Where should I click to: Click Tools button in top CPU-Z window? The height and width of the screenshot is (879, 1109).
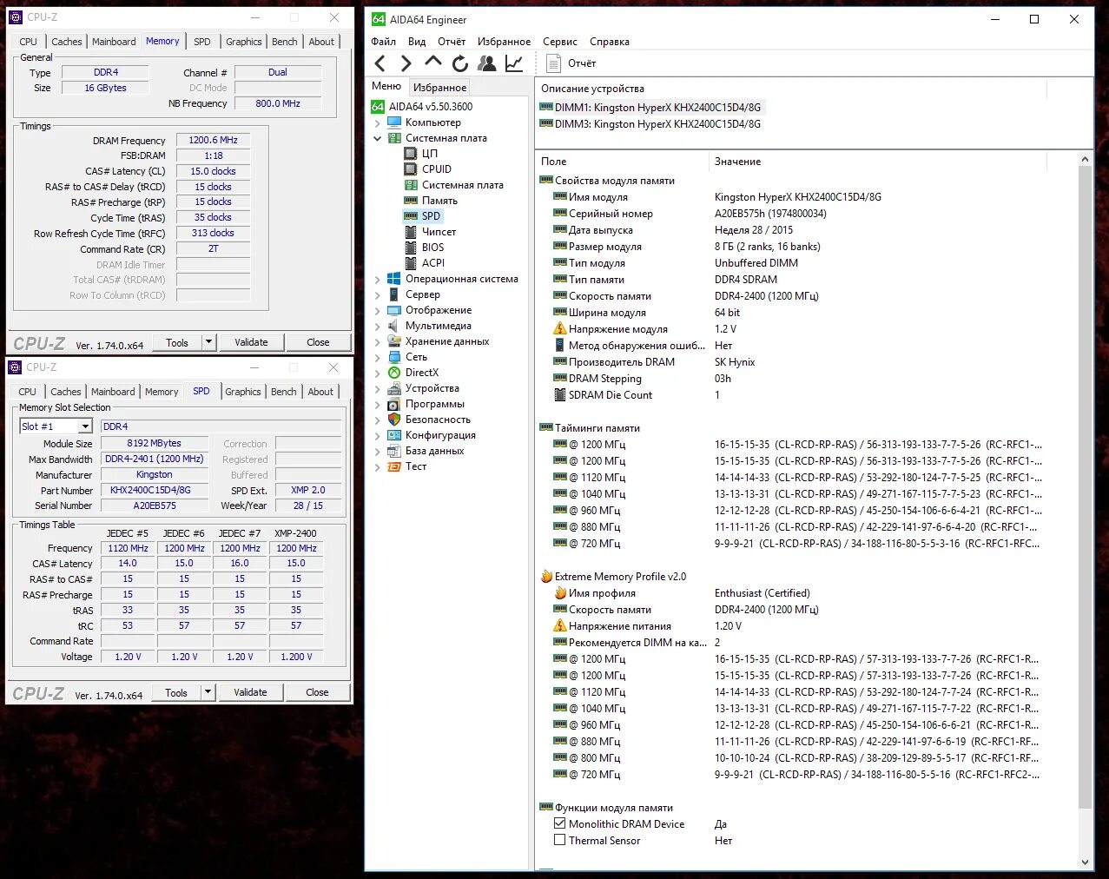click(x=177, y=342)
